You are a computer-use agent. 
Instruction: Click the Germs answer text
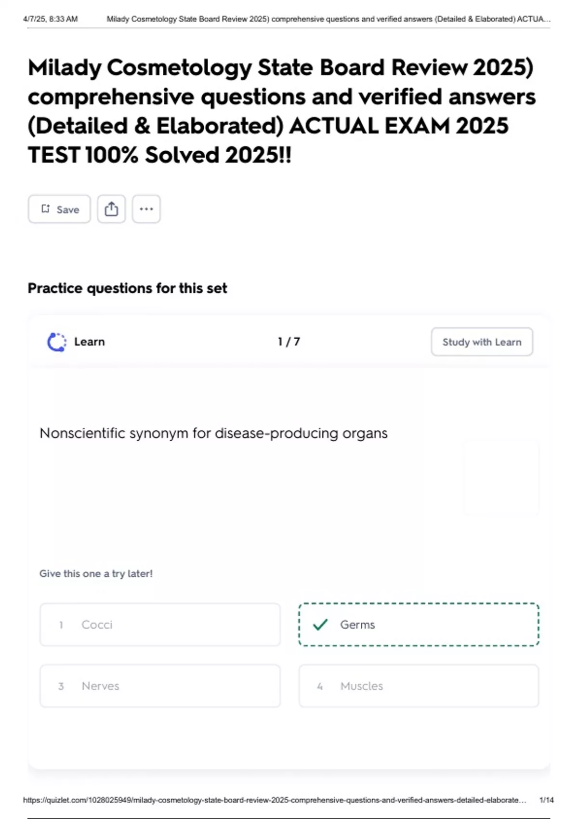click(x=357, y=625)
